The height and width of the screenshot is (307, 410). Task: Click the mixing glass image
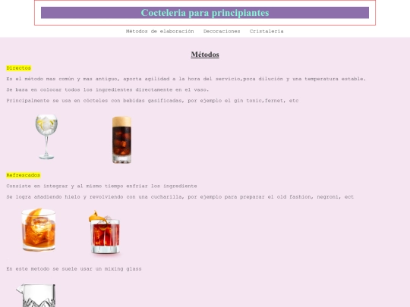(x=36, y=296)
